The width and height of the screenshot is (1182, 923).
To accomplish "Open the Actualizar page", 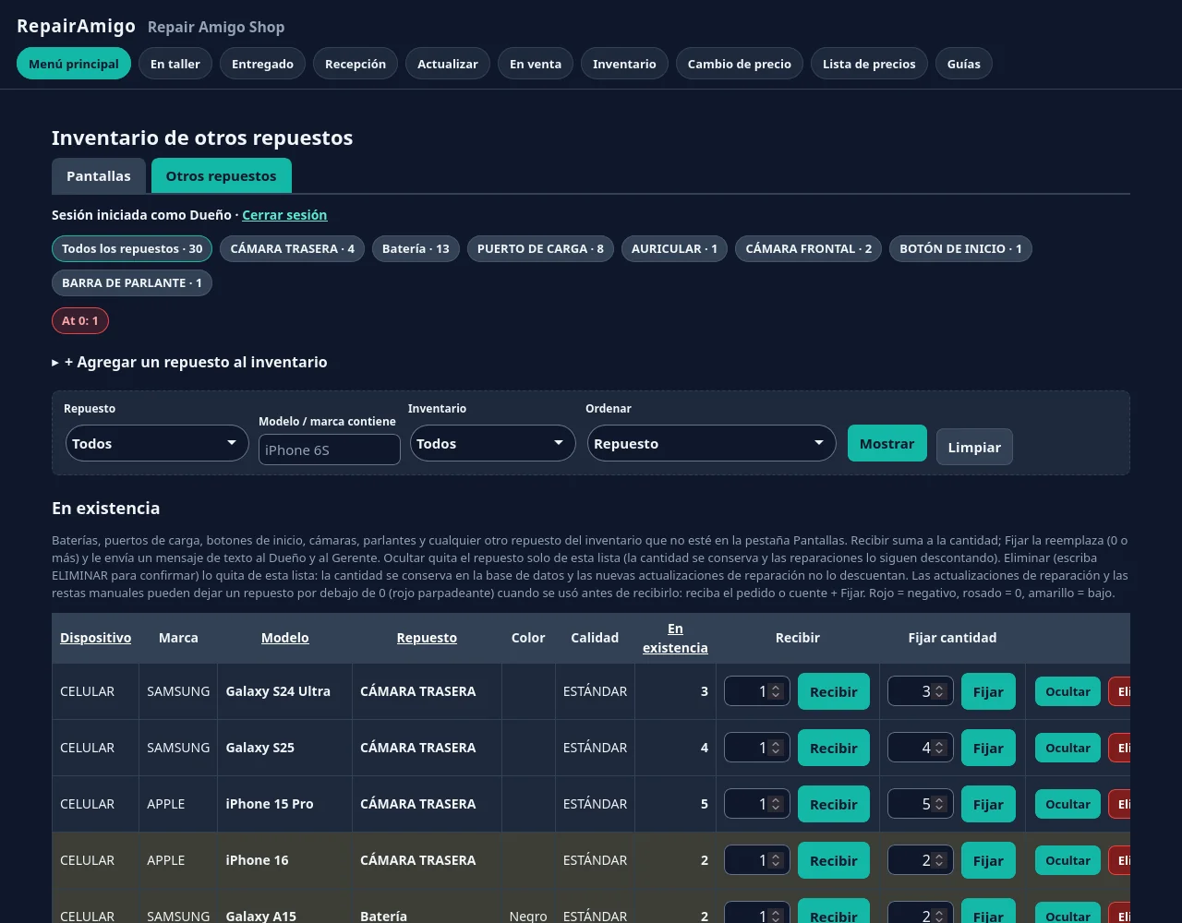I will tap(448, 64).
